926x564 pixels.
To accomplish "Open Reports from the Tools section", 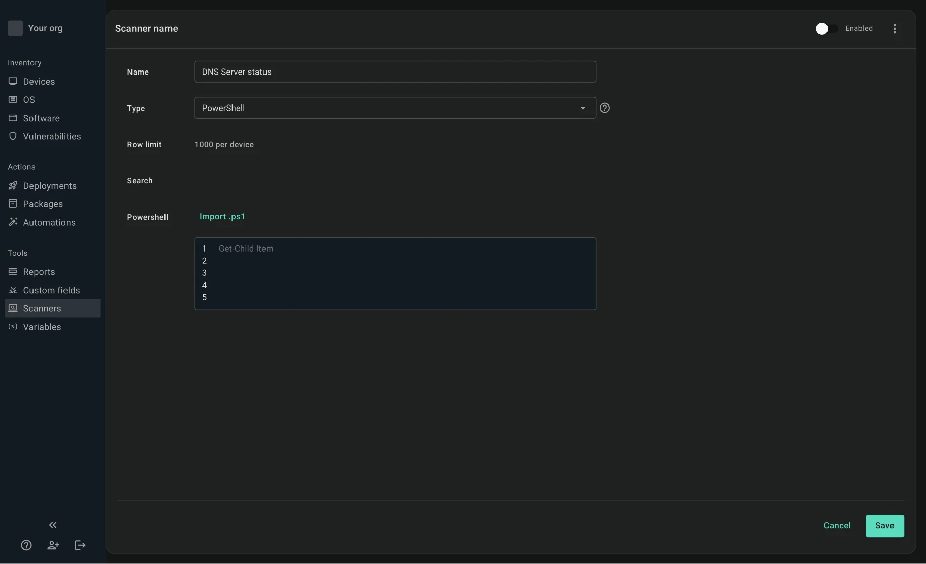I will (38, 271).
